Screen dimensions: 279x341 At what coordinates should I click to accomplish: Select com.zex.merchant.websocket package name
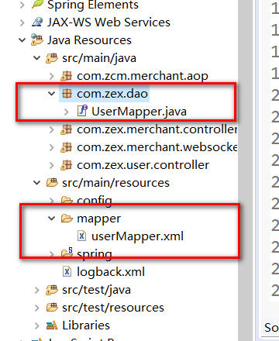tap(157, 147)
